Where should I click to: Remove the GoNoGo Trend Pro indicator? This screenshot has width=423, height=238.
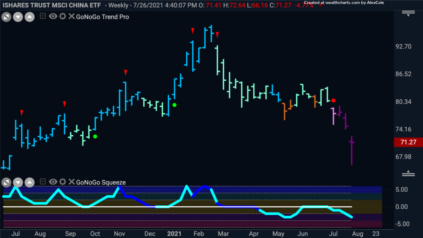71,16
